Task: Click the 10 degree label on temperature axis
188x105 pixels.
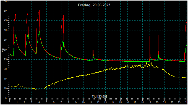Action: 5,89
